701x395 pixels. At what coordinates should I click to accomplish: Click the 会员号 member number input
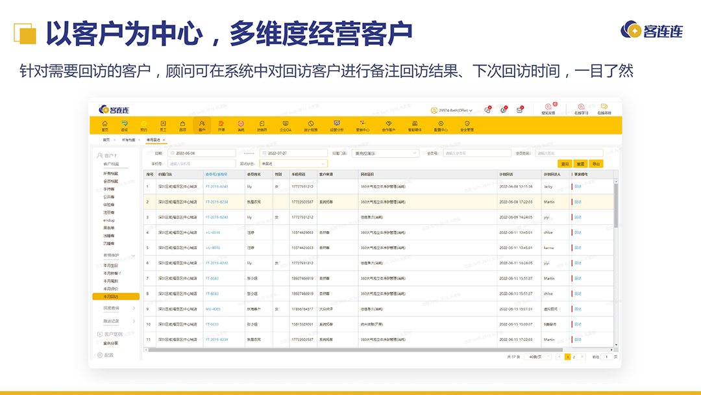[x=476, y=153]
